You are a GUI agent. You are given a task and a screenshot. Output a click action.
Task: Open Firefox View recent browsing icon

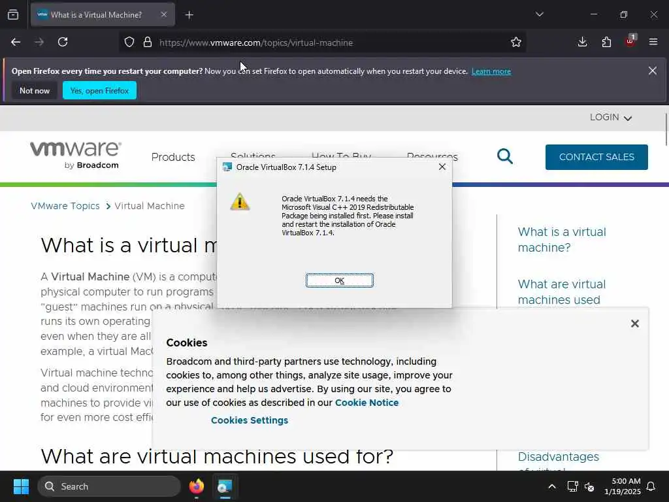pos(13,14)
